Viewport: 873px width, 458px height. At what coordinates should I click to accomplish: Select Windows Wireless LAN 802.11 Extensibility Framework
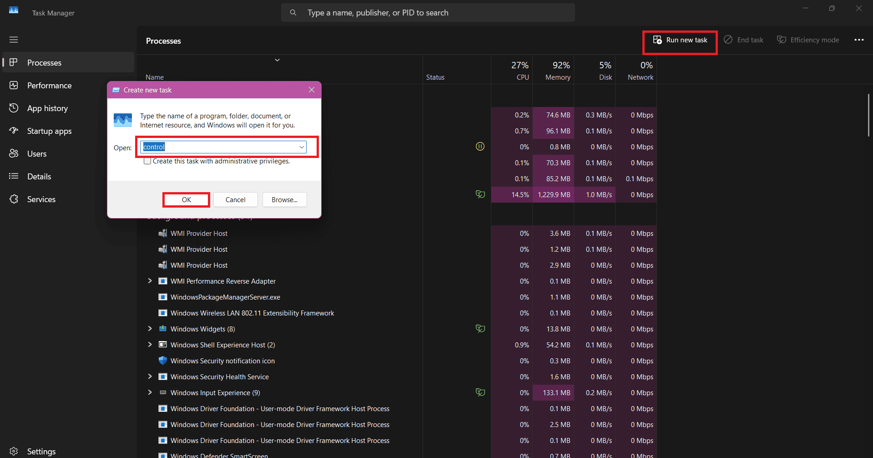click(x=397, y=313)
